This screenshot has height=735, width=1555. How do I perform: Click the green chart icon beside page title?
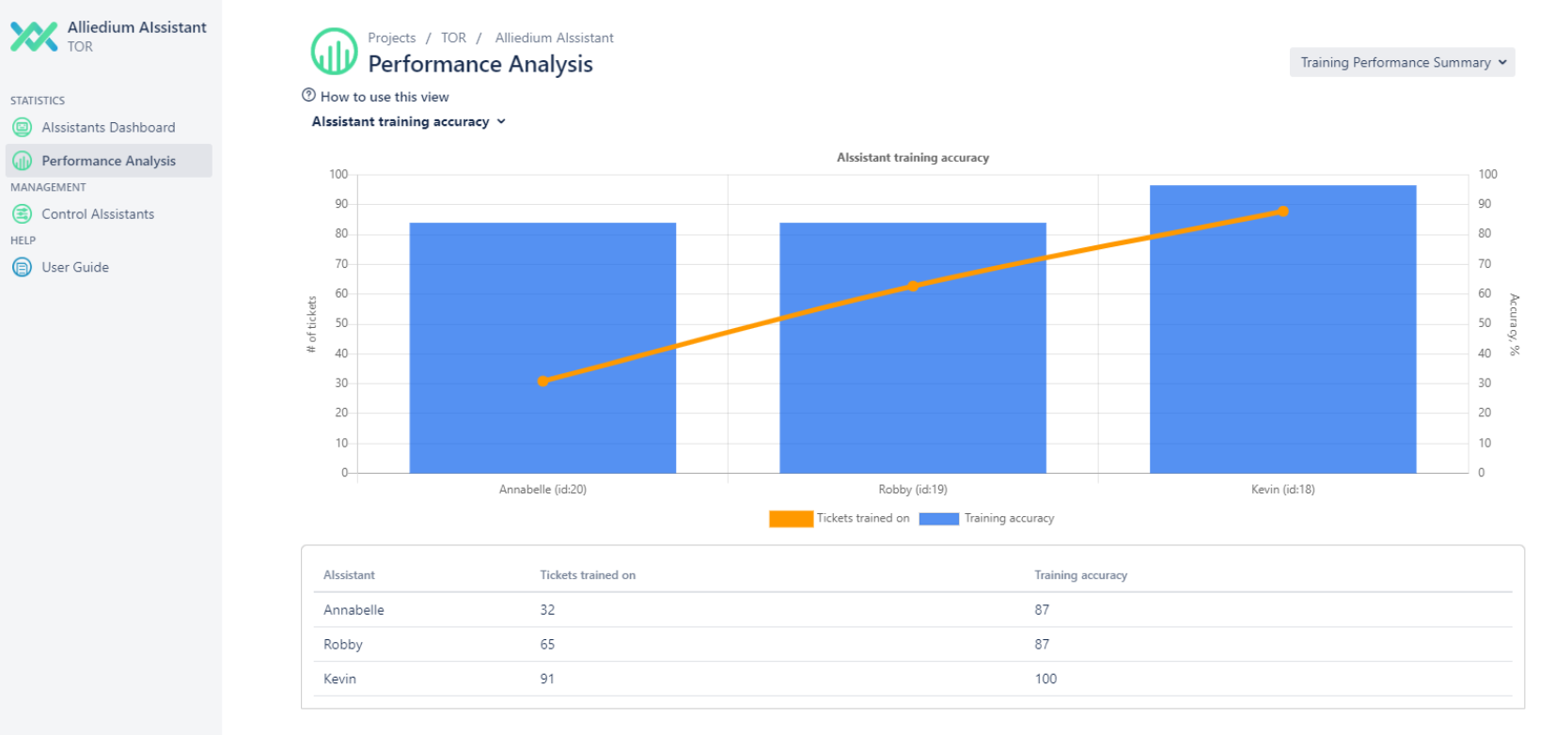click(334, 52)
